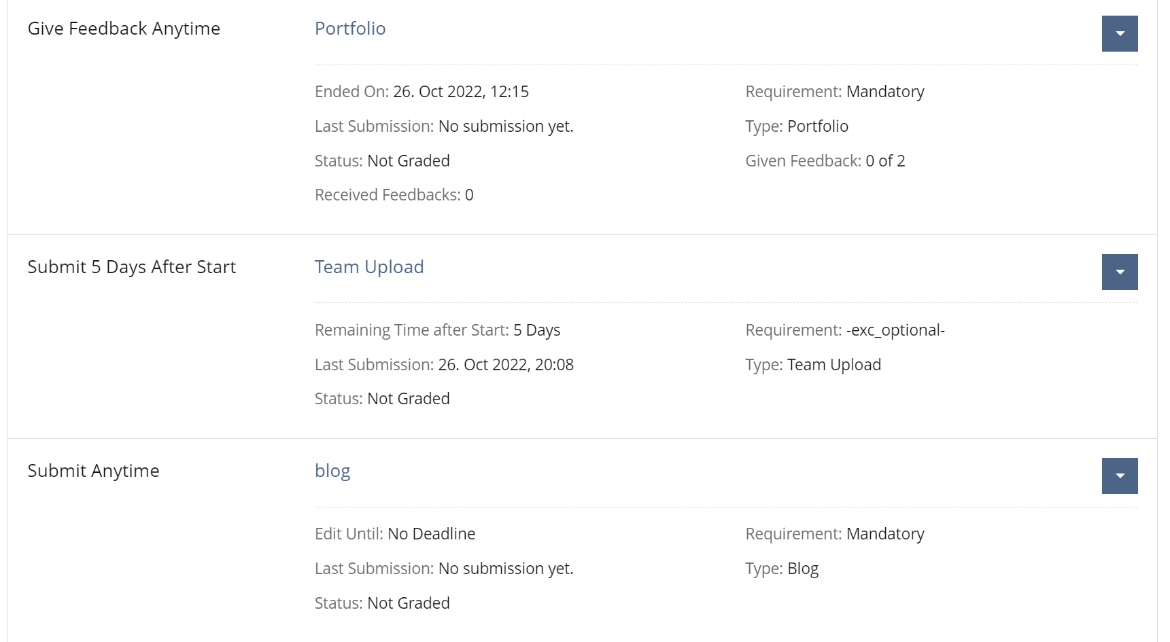
Task: Open the Team Upload assignment link
Action: [369, 267]
